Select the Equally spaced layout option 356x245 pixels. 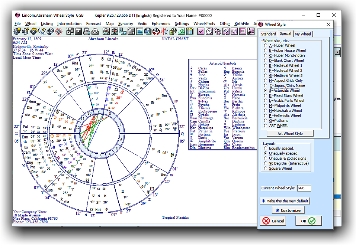(265, 148)
